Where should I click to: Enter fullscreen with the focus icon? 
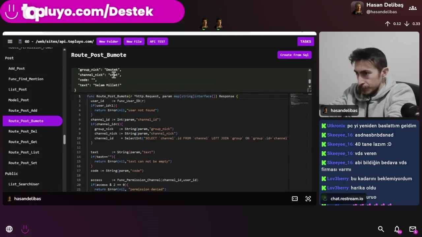click(x=308, y=199)
